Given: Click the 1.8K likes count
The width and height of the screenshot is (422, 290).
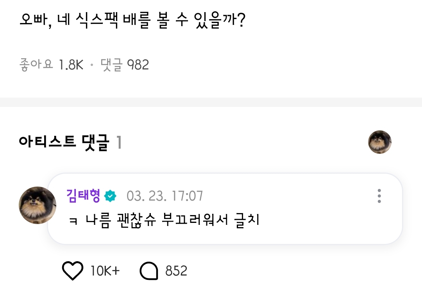Looking at the screenshot, I should [x=71, y=65].
